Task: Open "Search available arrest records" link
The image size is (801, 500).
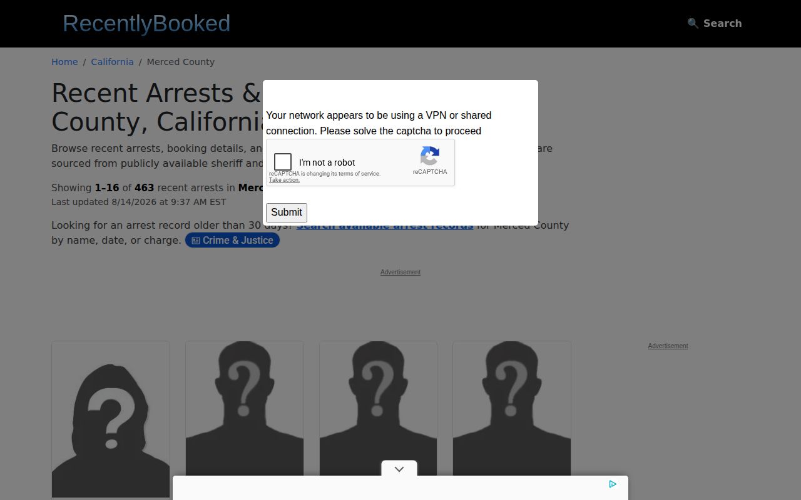Action: tap(385, 226)
